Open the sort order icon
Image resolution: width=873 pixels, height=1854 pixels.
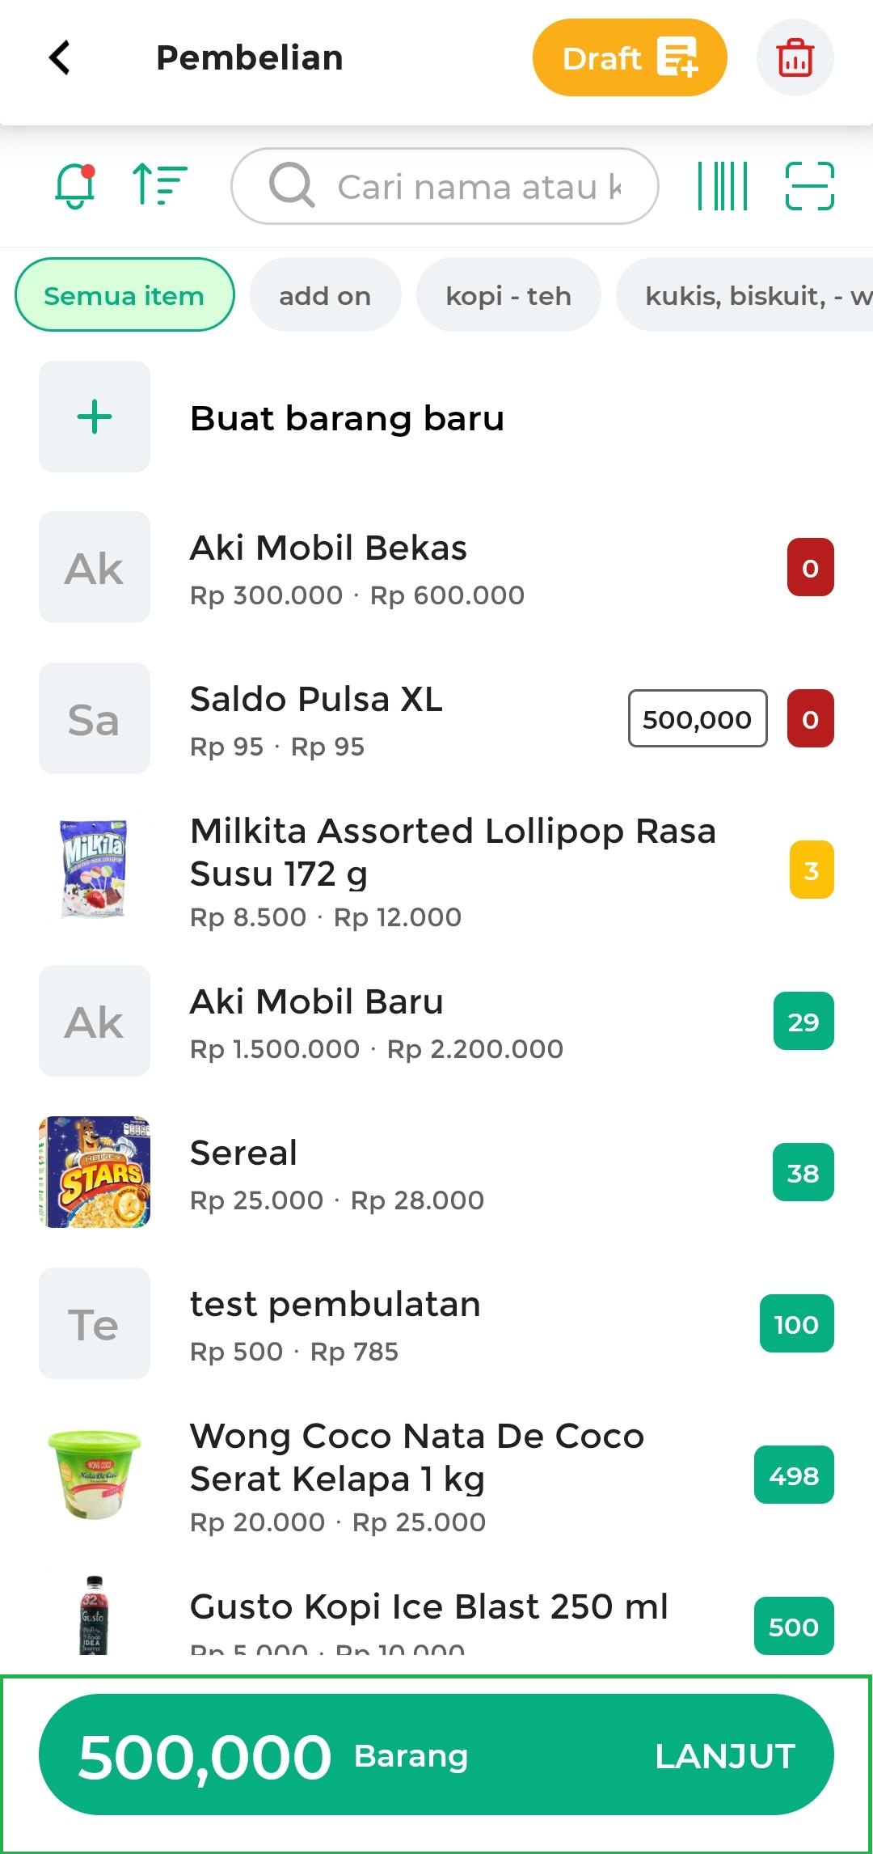(x=159, y=184)
